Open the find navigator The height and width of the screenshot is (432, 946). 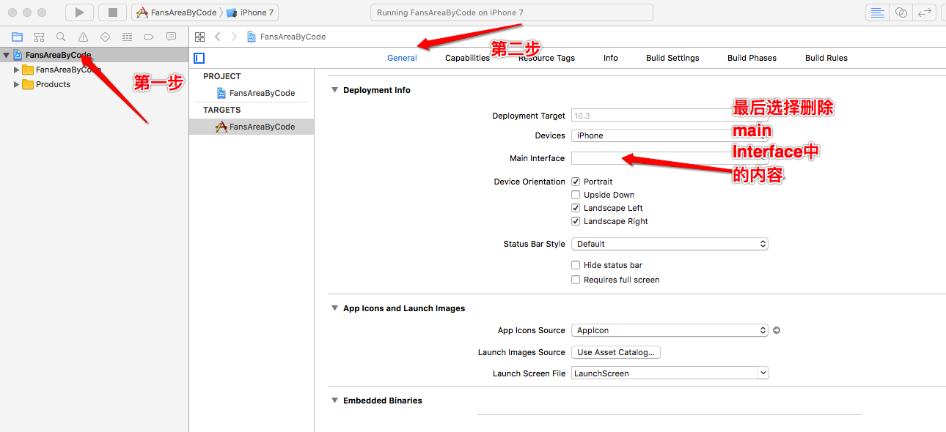[62, 37]
